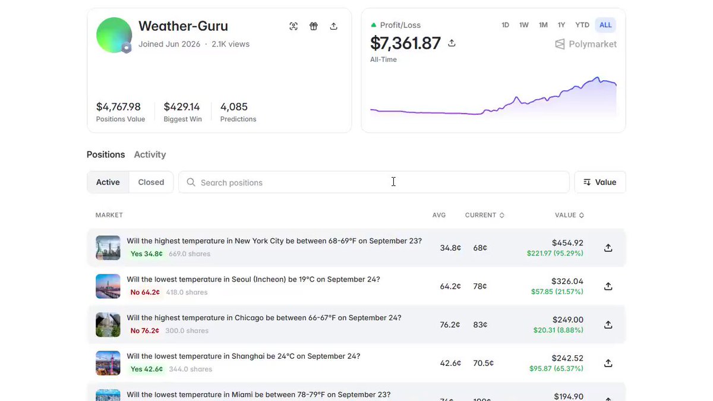Select the ALL time range
This screenshot has height=401, width=713.
[x=605, y=25]
